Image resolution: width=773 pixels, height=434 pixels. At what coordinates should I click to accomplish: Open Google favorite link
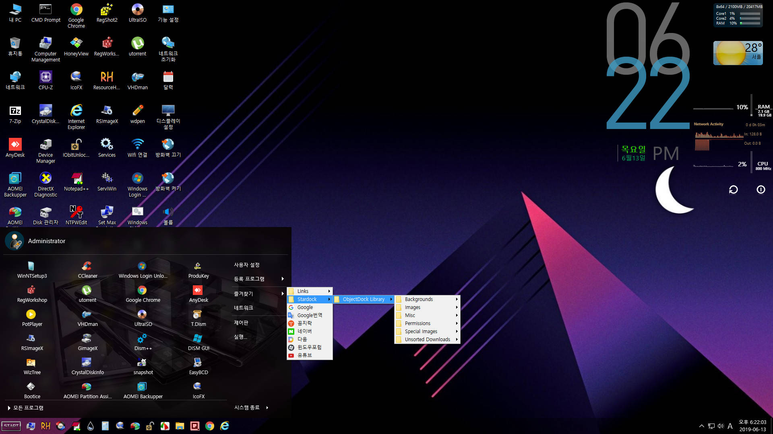[x=310, y=307]
